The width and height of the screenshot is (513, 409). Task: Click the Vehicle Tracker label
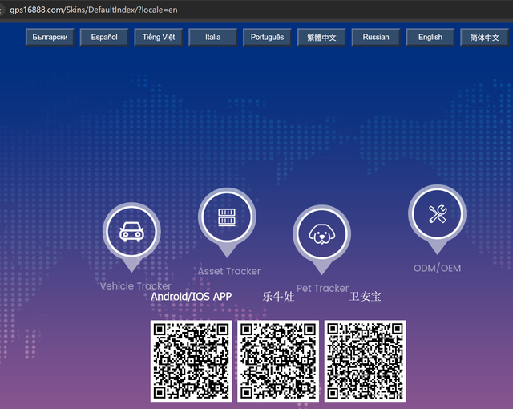tap(135, 286)
